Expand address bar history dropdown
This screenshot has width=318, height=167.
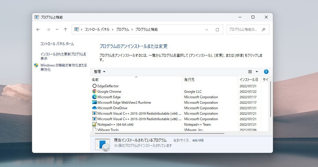point(207,29)
